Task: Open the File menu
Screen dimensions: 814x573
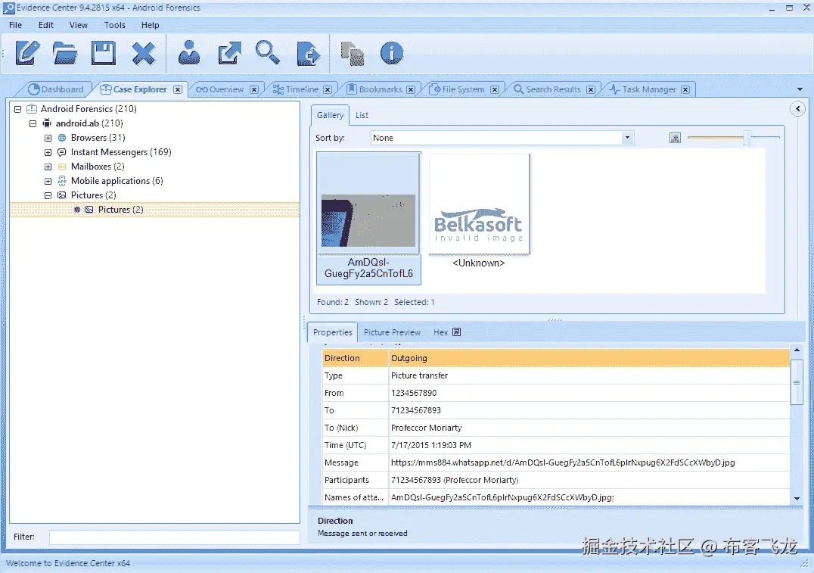Action: (16, 25)
